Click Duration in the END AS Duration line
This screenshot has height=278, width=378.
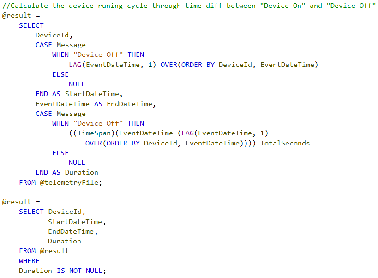coord(81,172)
